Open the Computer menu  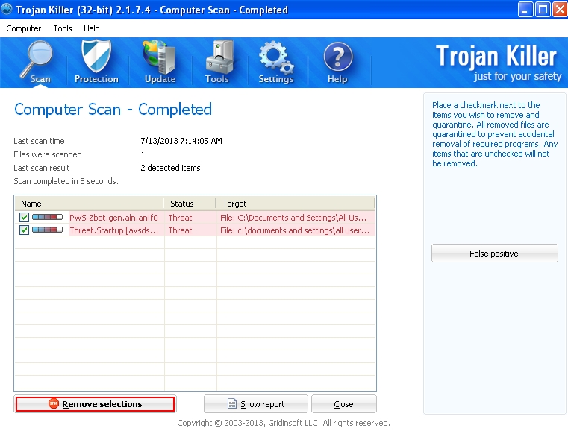pos(24,28)
